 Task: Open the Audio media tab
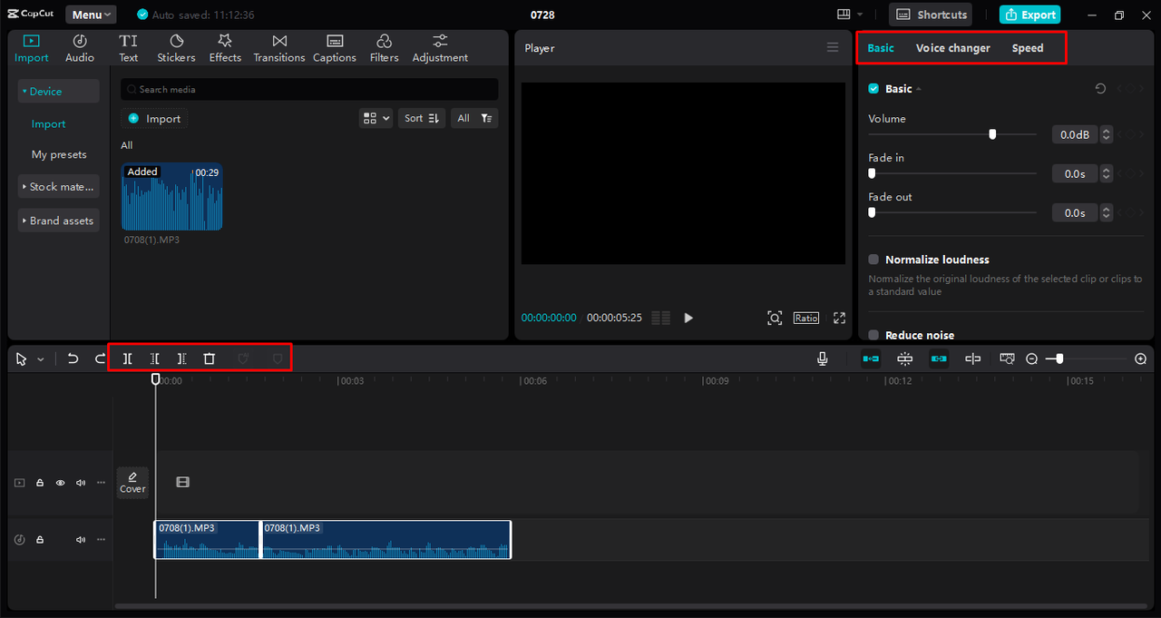click(80, 48)
